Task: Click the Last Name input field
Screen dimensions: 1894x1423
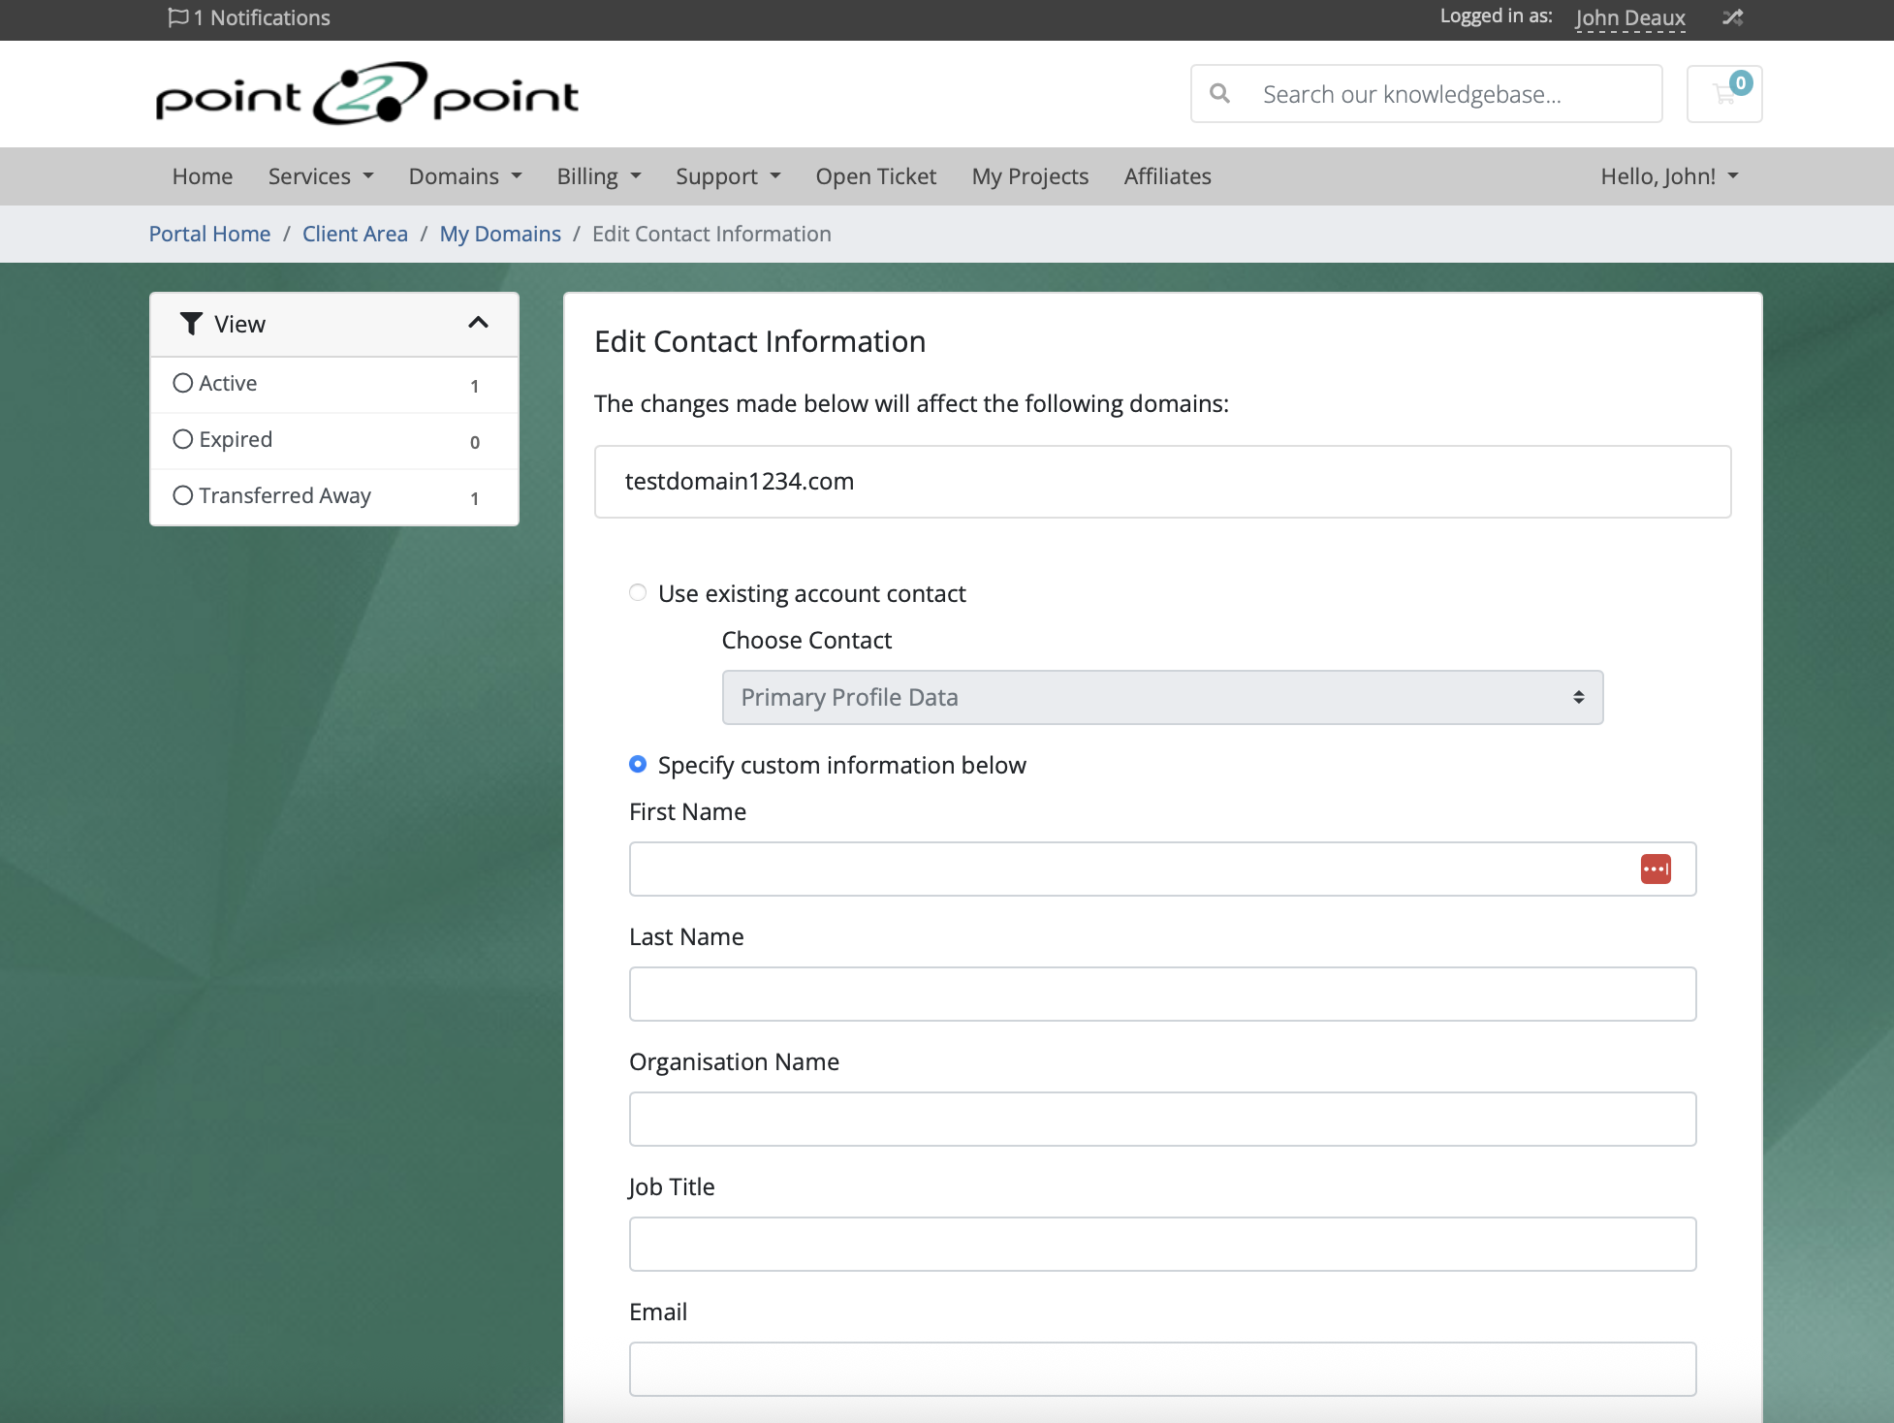Action: pyautogui.click(x=1162, y=994)
